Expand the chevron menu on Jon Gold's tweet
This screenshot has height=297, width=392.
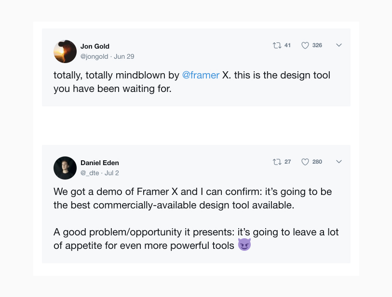339,45
